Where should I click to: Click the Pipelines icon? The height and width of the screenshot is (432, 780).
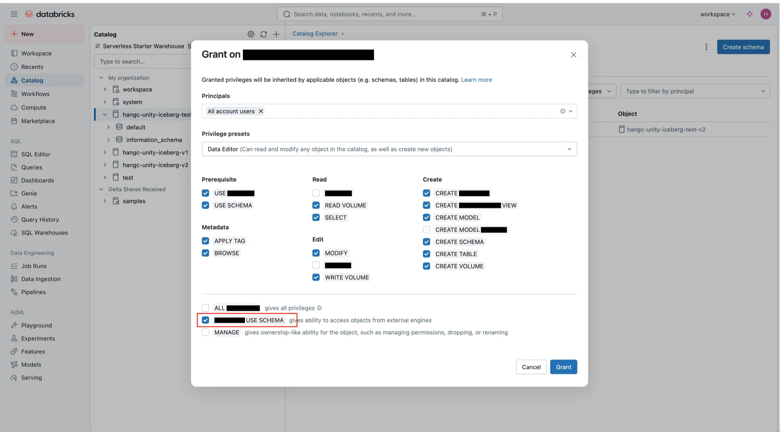tap(14, 292)
